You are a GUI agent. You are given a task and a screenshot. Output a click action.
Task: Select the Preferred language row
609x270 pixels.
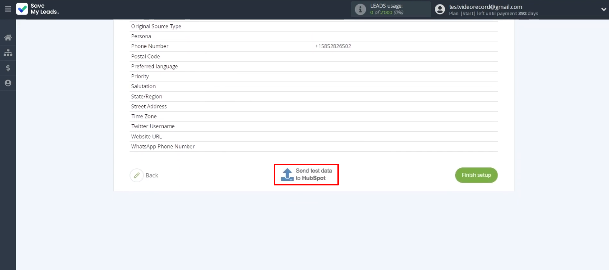pyautogui.click(x=314, y=66)
